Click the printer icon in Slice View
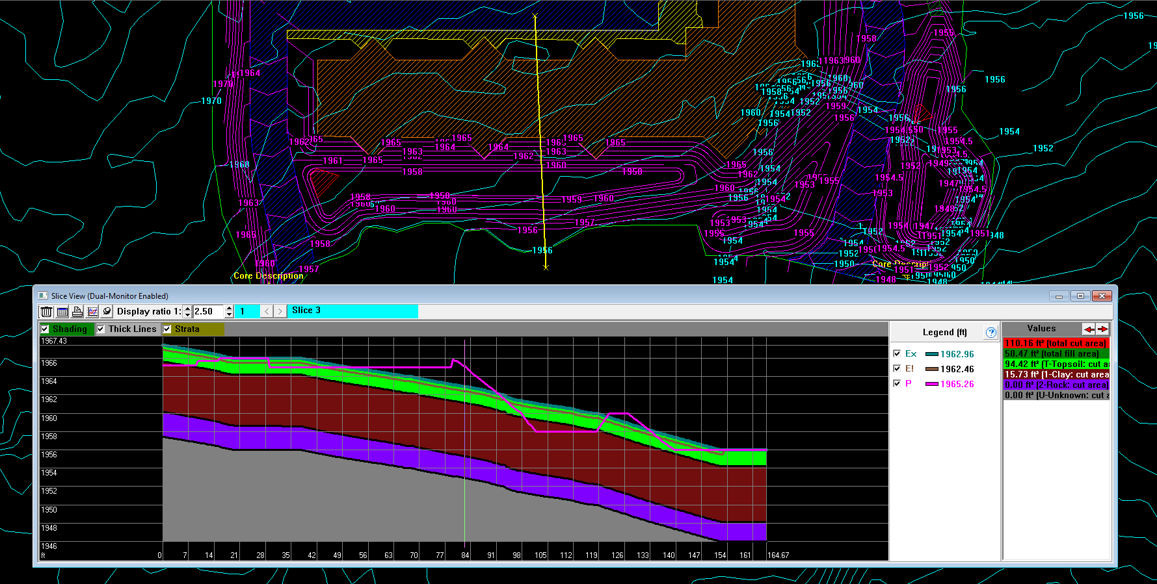 pos(77,312)
